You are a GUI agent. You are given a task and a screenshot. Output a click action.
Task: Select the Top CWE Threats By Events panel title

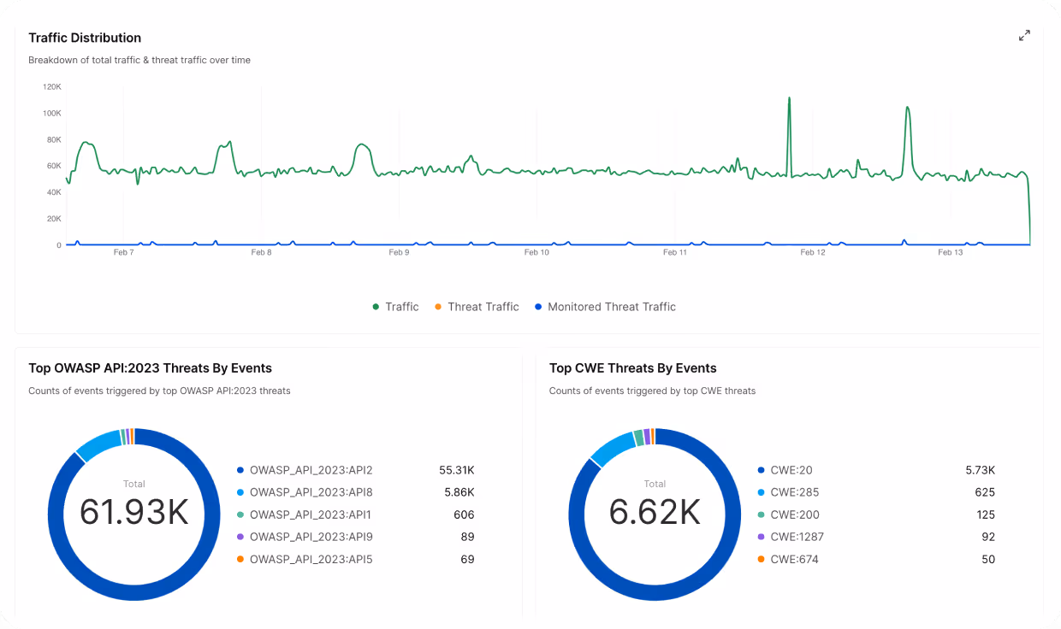632,367
